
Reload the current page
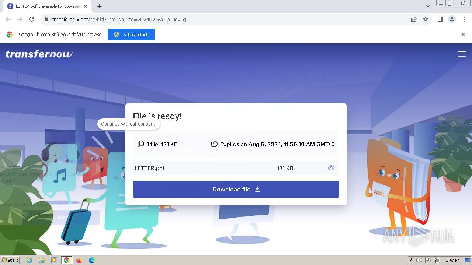point(32,19)
